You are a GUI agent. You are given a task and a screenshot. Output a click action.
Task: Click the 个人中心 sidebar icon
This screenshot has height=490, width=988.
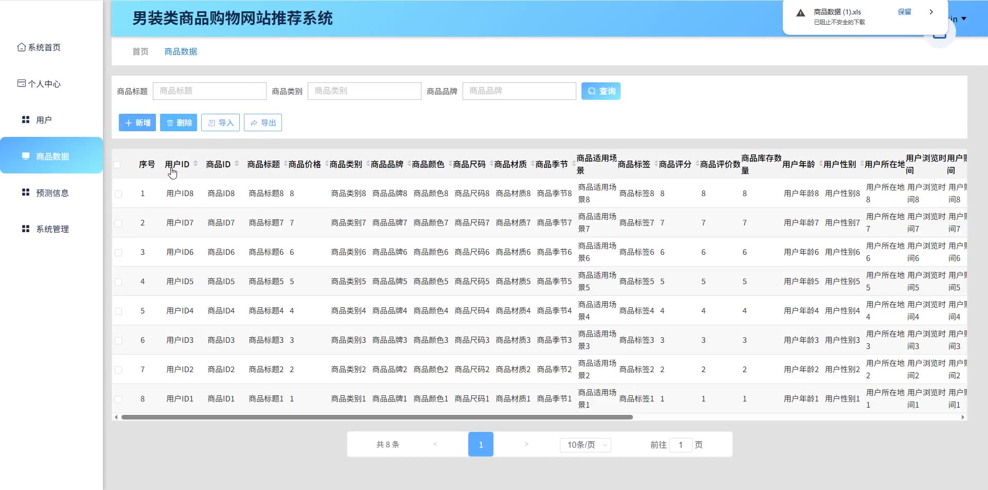[21, 83]
